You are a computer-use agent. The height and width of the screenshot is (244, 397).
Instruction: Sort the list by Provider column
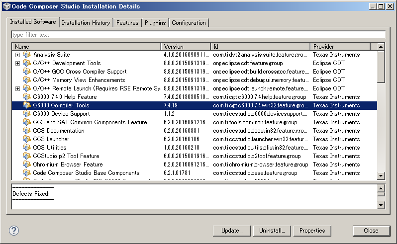(340, 47)
